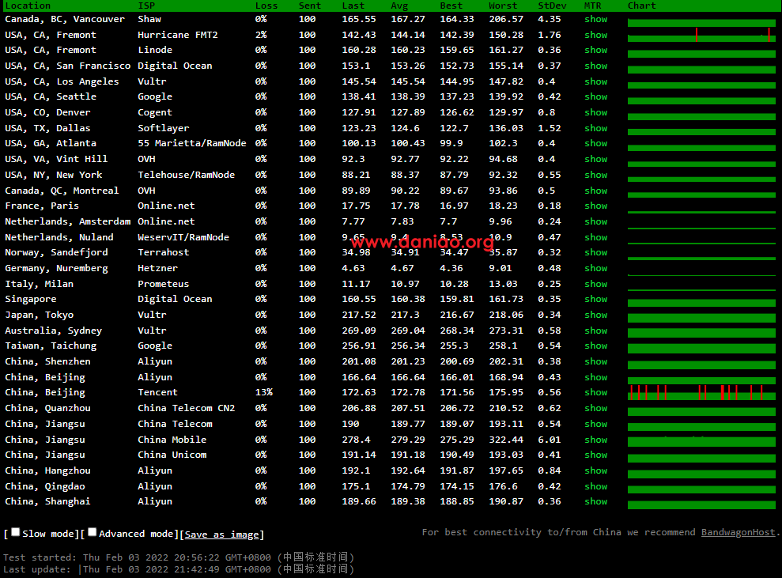Screen dimensions: 782x578
Task: Show MTR for Dallas Softlayer row
Action: (x=596, y=128)
